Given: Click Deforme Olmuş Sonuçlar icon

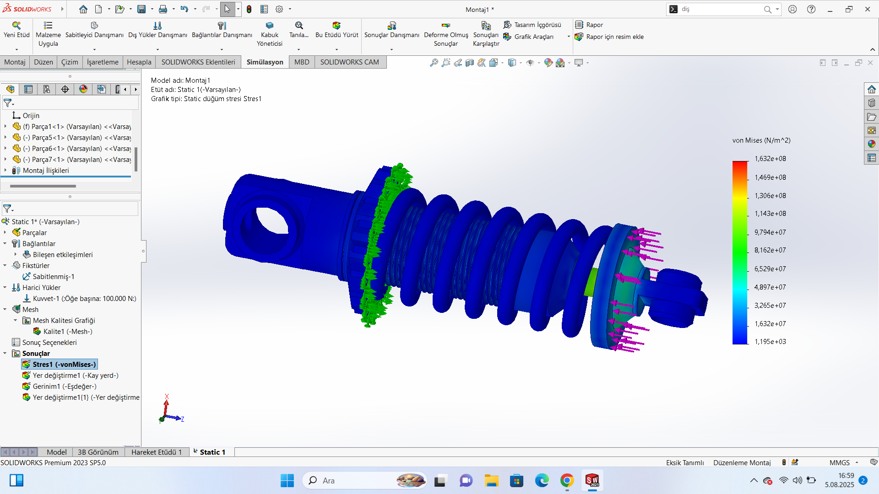Looking at the screenshot, I should (445, 26).
